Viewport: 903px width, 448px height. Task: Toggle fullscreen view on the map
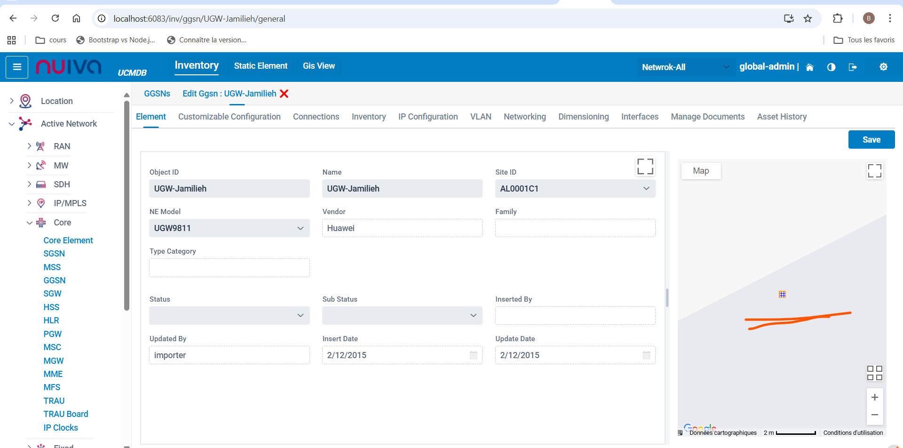tap(874, 171)
